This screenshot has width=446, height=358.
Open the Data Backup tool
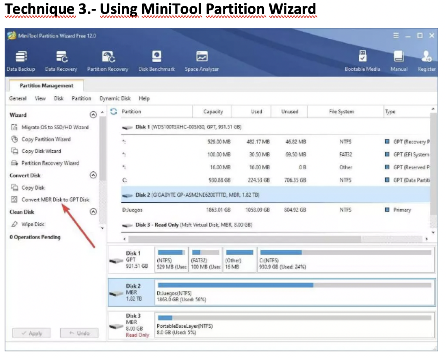[x=21, y=61]
